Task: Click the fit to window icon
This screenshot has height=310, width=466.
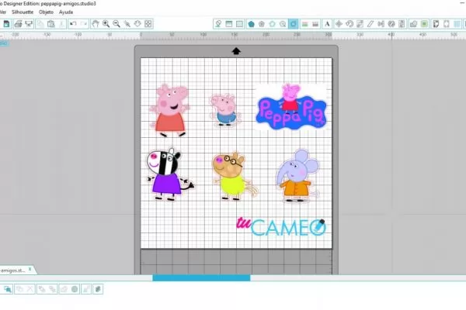Action: click(x=148, y=24)
